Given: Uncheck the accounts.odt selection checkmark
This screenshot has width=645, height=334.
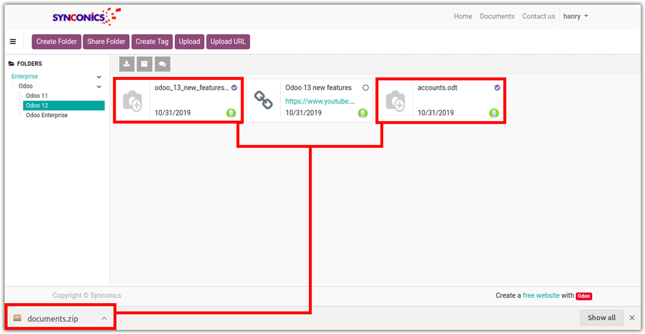Looking at the screenshot, I should (x=497, y=88).
